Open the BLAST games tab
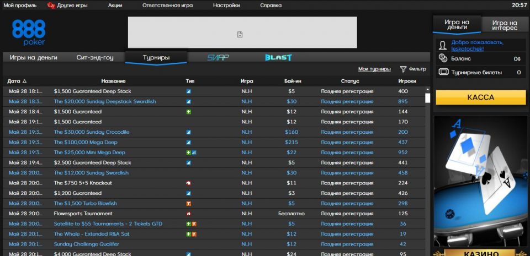This screenshot has width=530, height=256. coord(278,57)
